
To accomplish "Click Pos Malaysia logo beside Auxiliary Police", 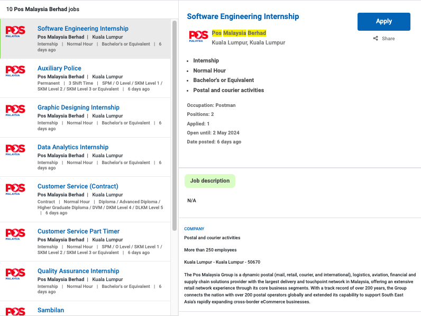I will (x=15, y=71).
